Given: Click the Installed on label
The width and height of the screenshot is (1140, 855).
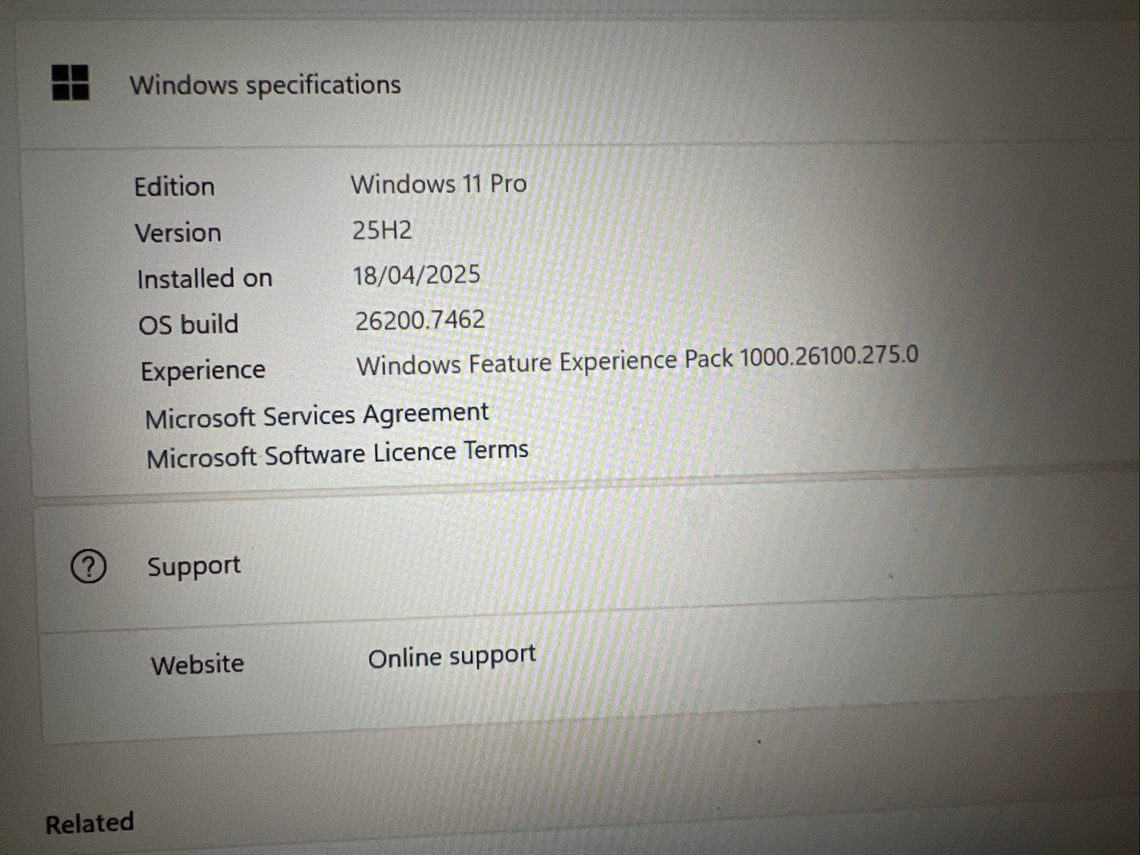Looking at the screenshot, I should (205, 279).
